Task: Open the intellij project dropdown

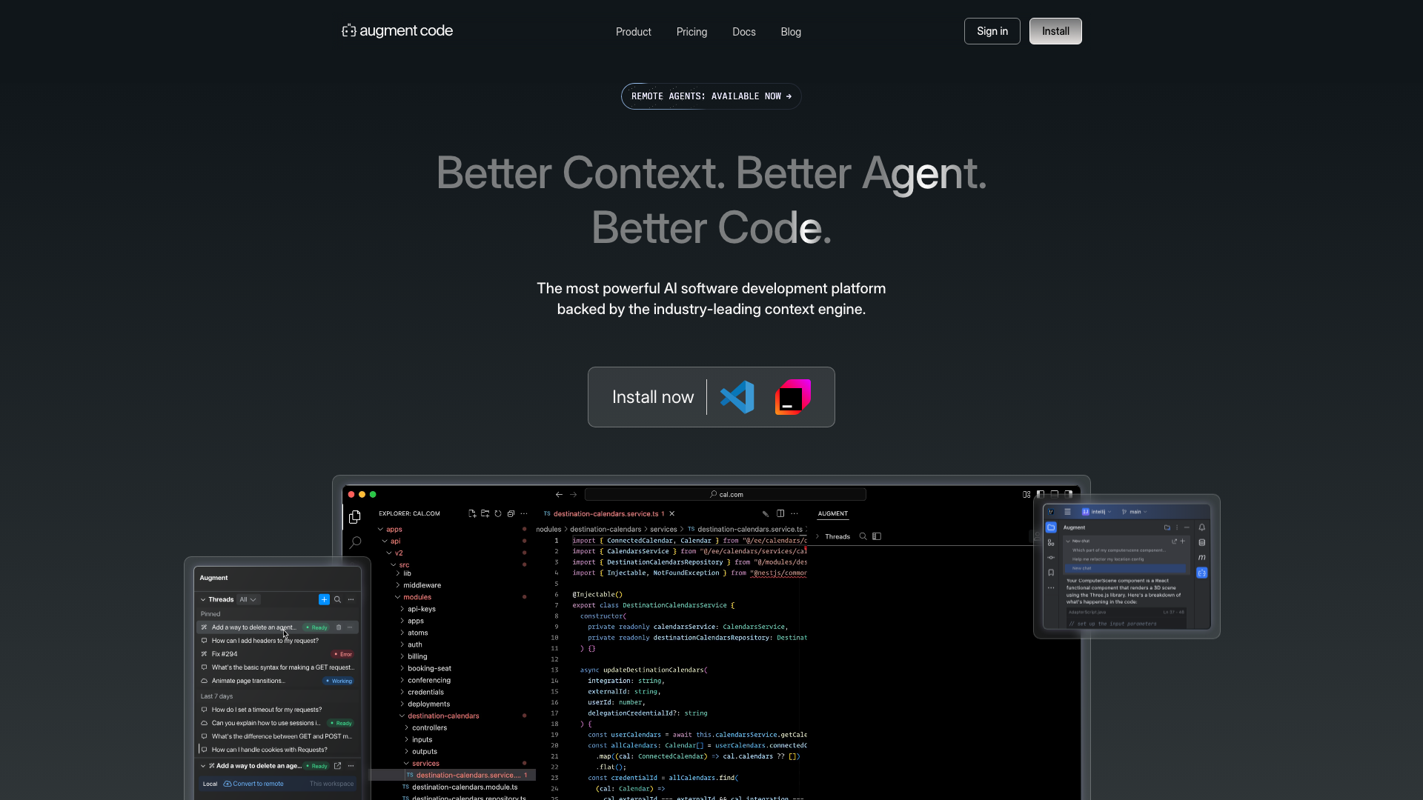Action: tap(1096, 512)
